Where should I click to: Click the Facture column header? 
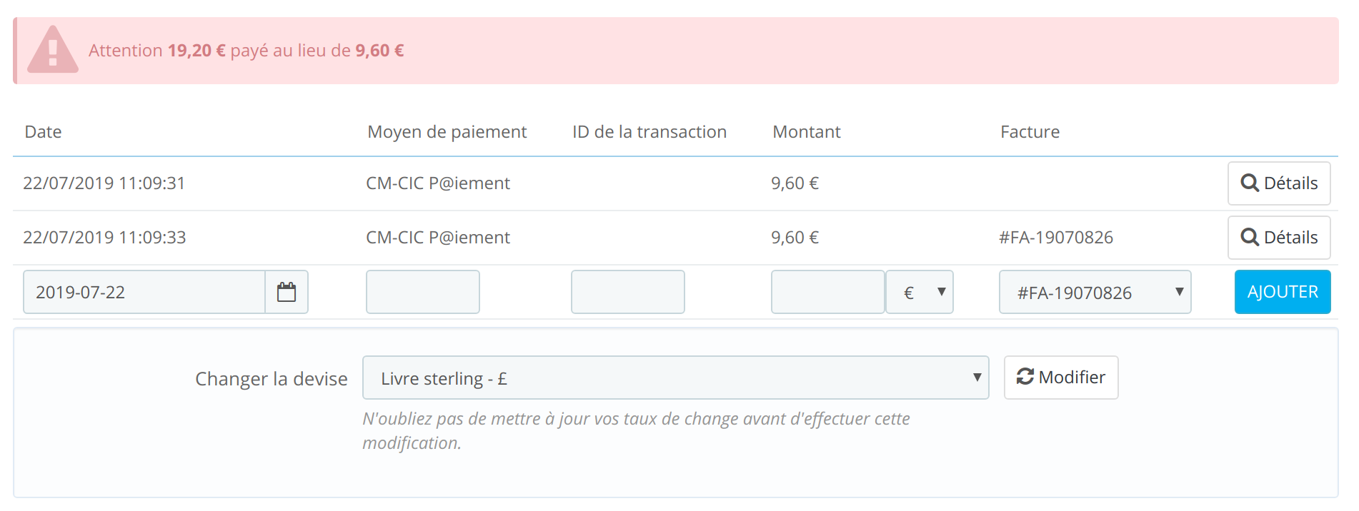(1030, 132)
